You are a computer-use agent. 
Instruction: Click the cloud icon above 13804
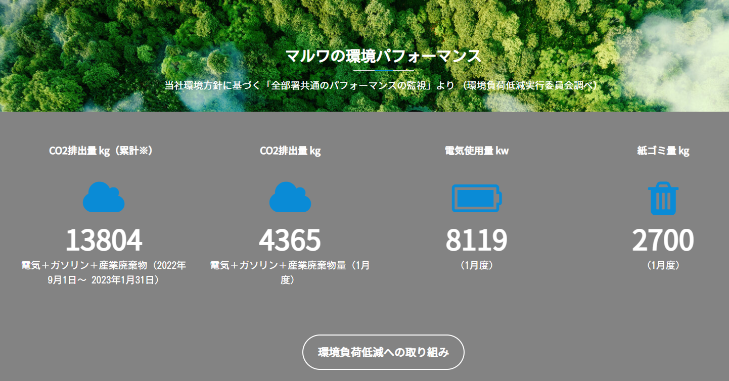104,197
